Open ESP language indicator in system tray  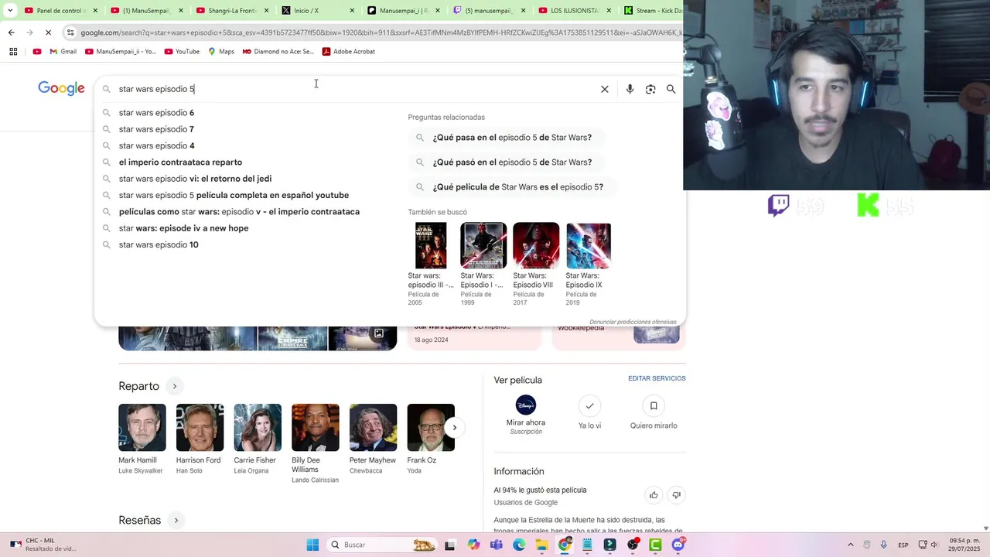[x=903, y=545]
